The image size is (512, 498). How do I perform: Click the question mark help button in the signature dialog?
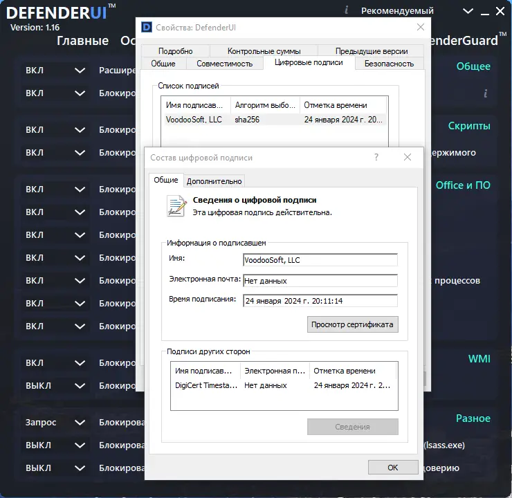point(376,157)
